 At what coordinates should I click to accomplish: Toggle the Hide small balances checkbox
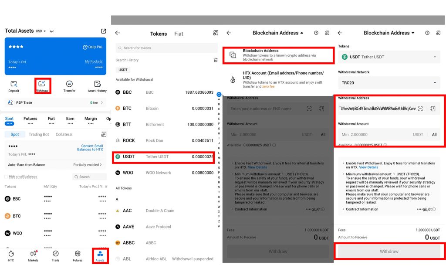pyautogui.click(x=6, y=177)
